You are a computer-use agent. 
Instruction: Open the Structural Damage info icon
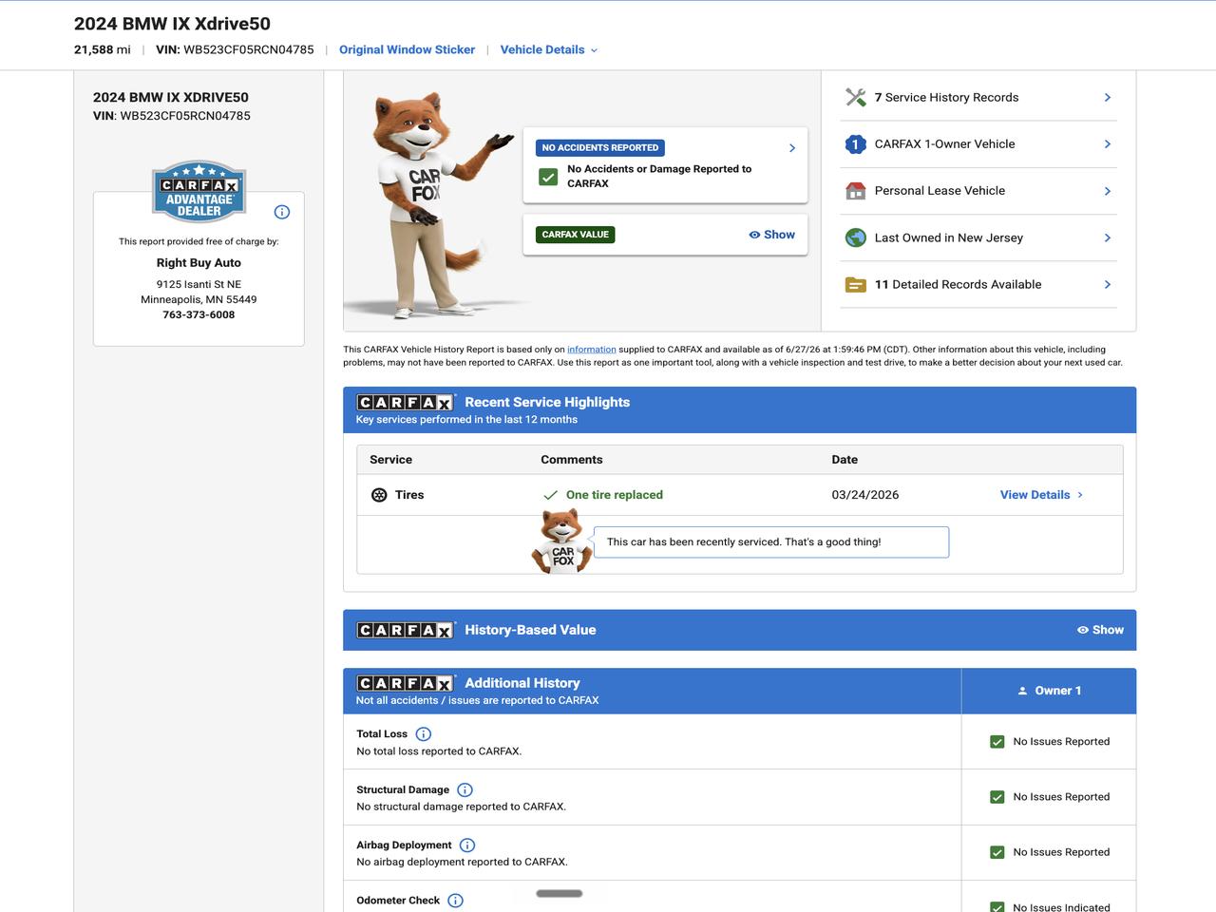465,789
